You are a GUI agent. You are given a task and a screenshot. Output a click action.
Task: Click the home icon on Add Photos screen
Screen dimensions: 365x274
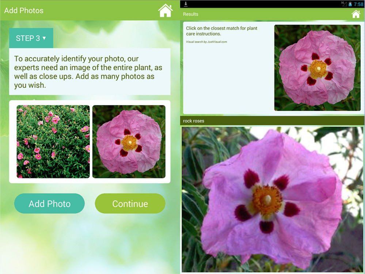click(165, 10)
